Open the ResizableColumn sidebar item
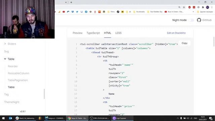The width and height of the screenshot is (215, 121). 18,73
